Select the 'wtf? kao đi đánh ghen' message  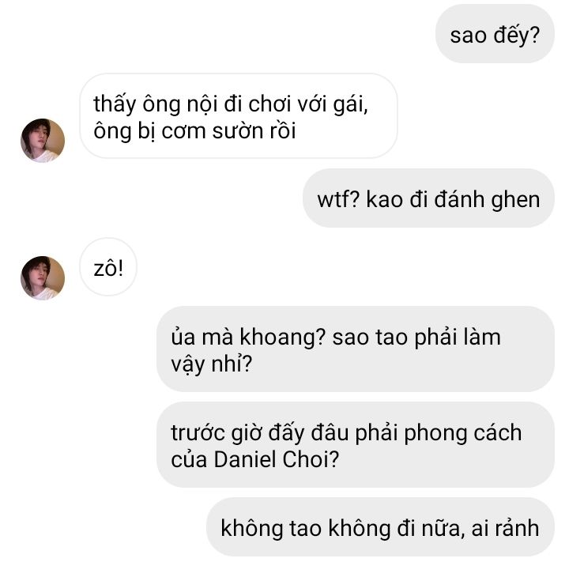point(428,199)
